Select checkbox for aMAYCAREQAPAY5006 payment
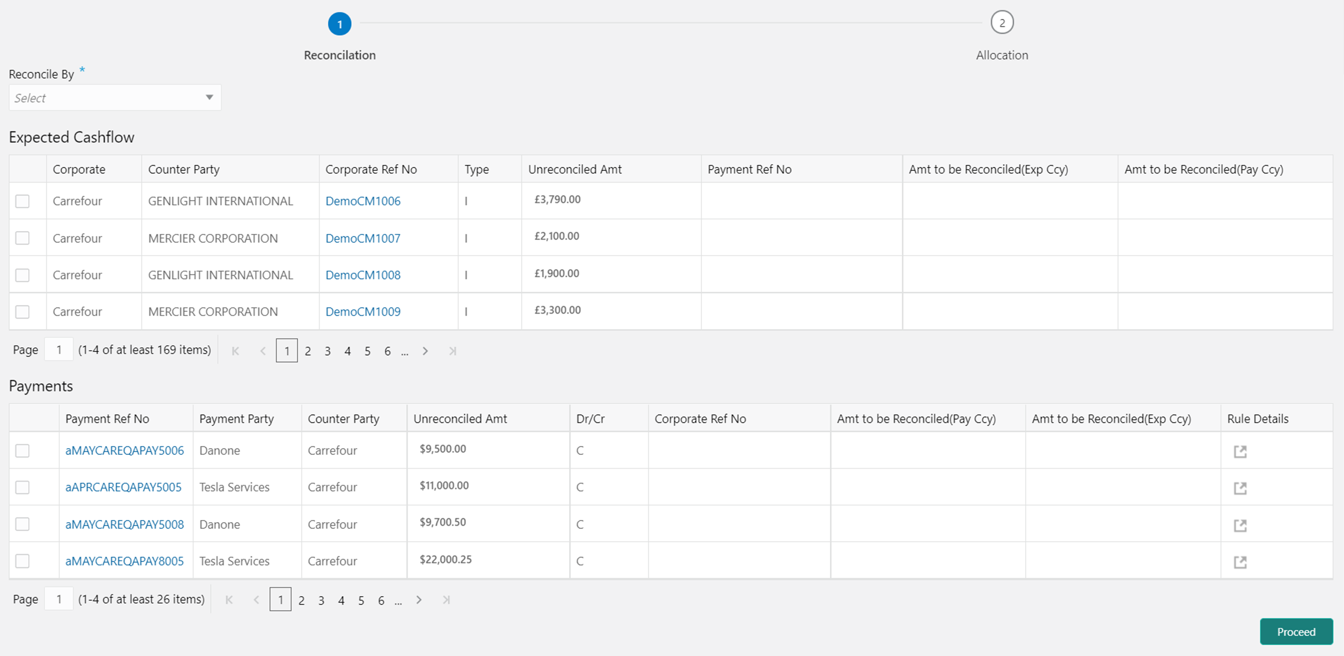Image resolution: width=1344 pixels, height=656 pixels. pos(23,450)
